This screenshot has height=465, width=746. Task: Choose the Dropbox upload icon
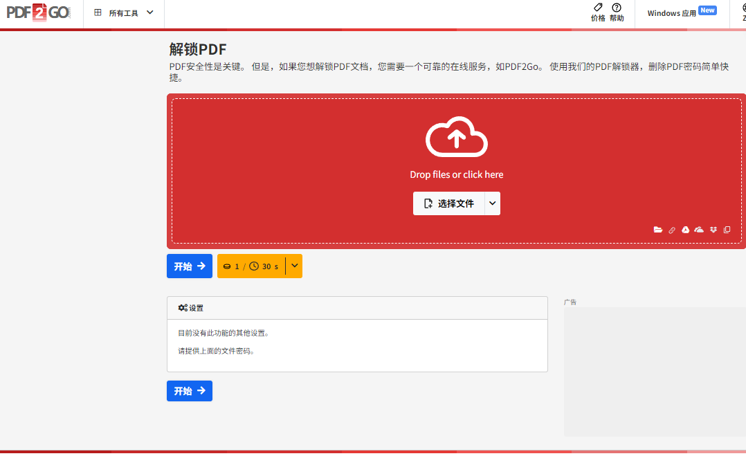coord(713,230)
